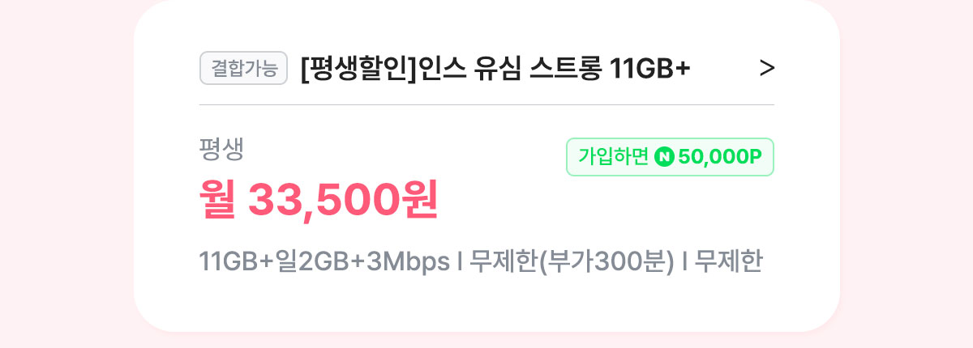973x348 pixels.
Task: Open the 인스 유심 스트롱 11GB+ plan title
Action: 495,69
